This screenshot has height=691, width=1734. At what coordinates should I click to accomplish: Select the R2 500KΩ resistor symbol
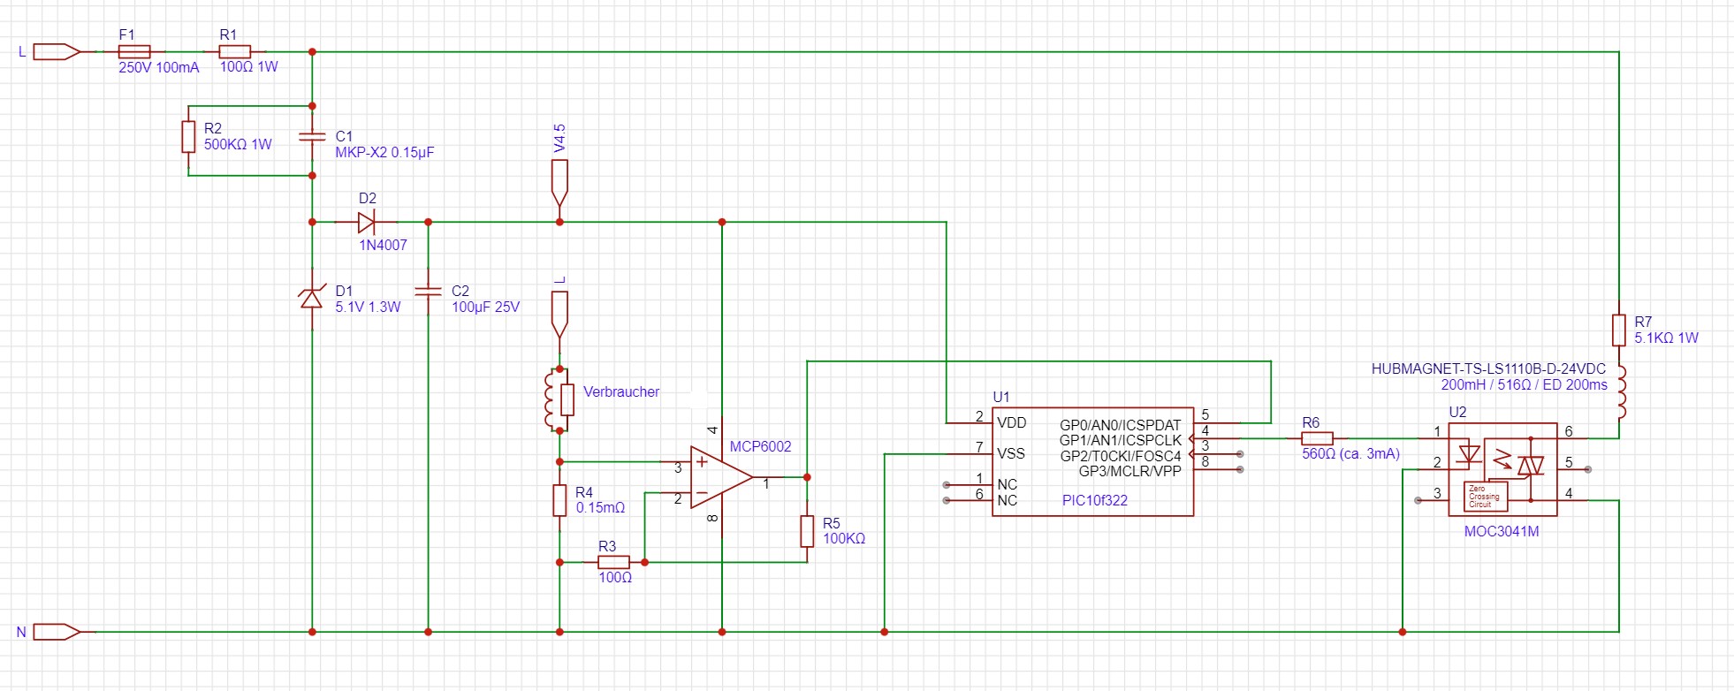click(x=188, y=137)
